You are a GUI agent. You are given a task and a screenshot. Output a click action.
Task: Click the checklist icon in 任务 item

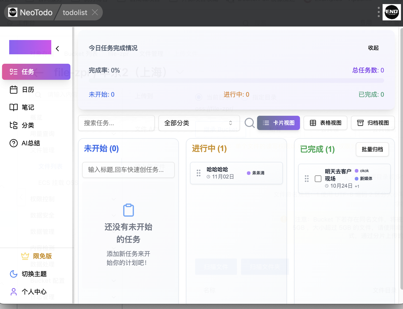(x=14, y=72)
